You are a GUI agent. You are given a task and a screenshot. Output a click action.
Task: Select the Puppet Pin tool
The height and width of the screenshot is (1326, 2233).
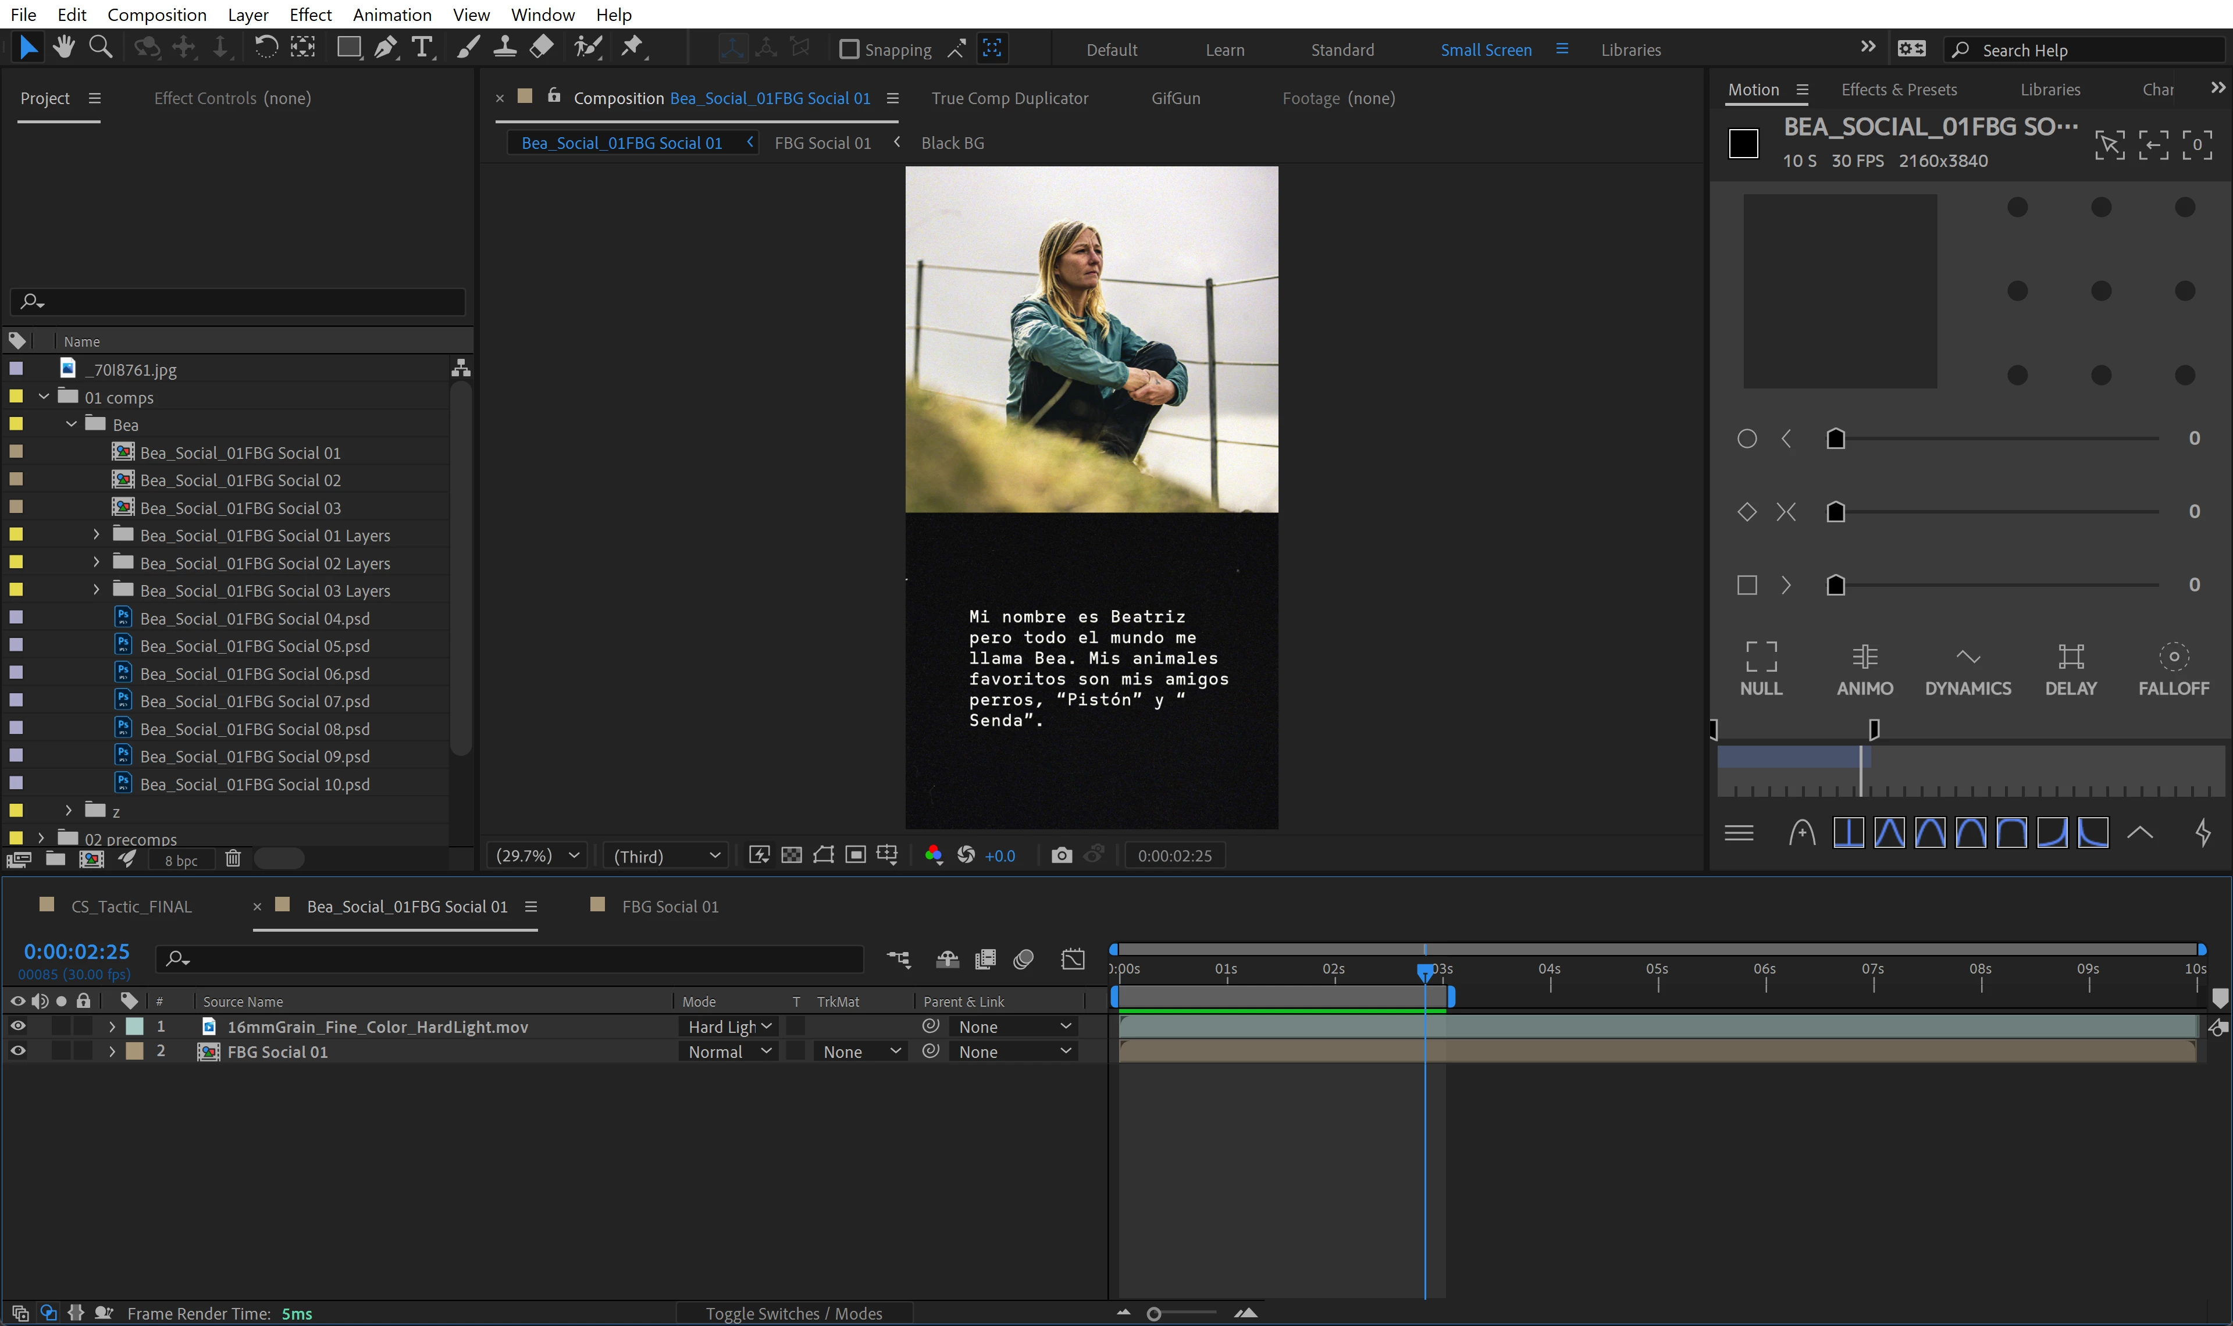[632, 47]
